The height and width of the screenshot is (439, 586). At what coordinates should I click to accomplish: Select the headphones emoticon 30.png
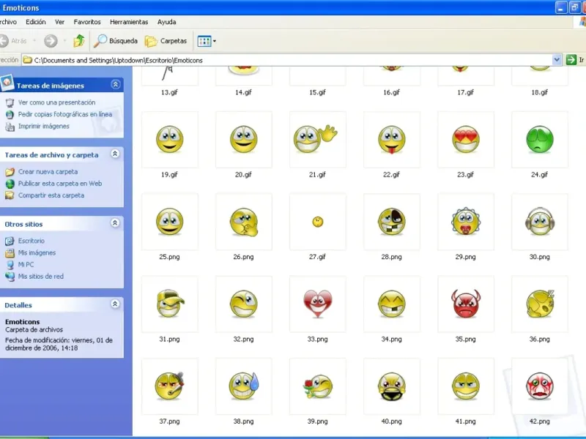click(x=540, y=222)
